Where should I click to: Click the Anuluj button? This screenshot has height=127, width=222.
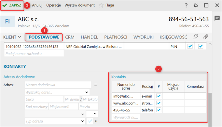37,5
